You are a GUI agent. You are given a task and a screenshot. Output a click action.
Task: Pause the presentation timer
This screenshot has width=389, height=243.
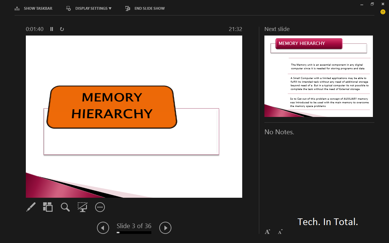tap(52, 29)
